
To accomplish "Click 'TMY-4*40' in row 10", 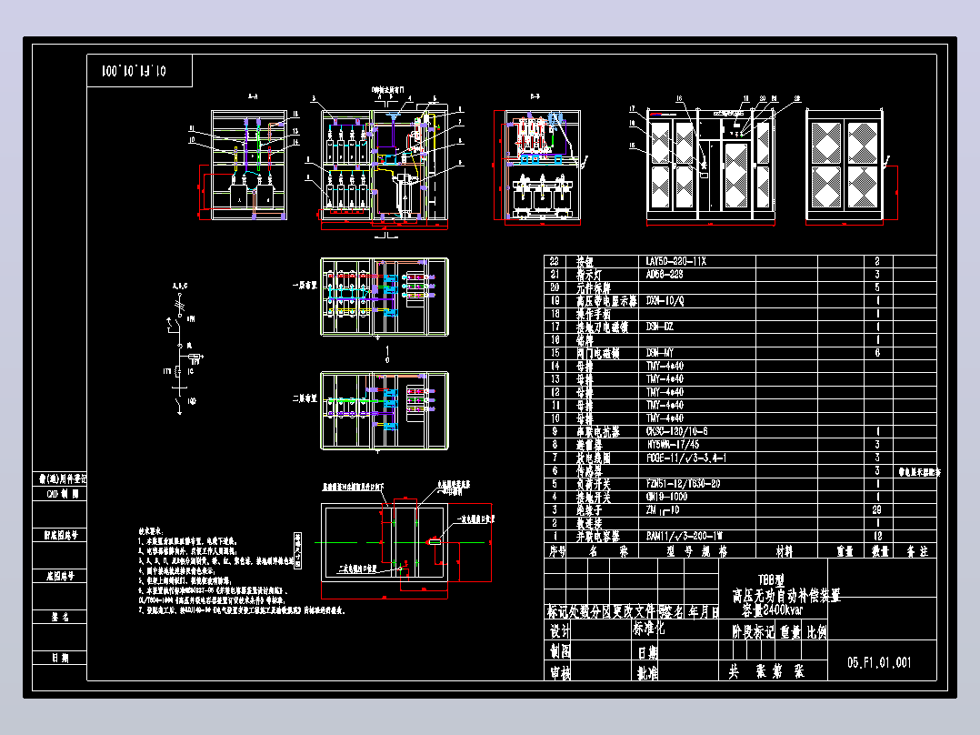I will pos(665,418).
